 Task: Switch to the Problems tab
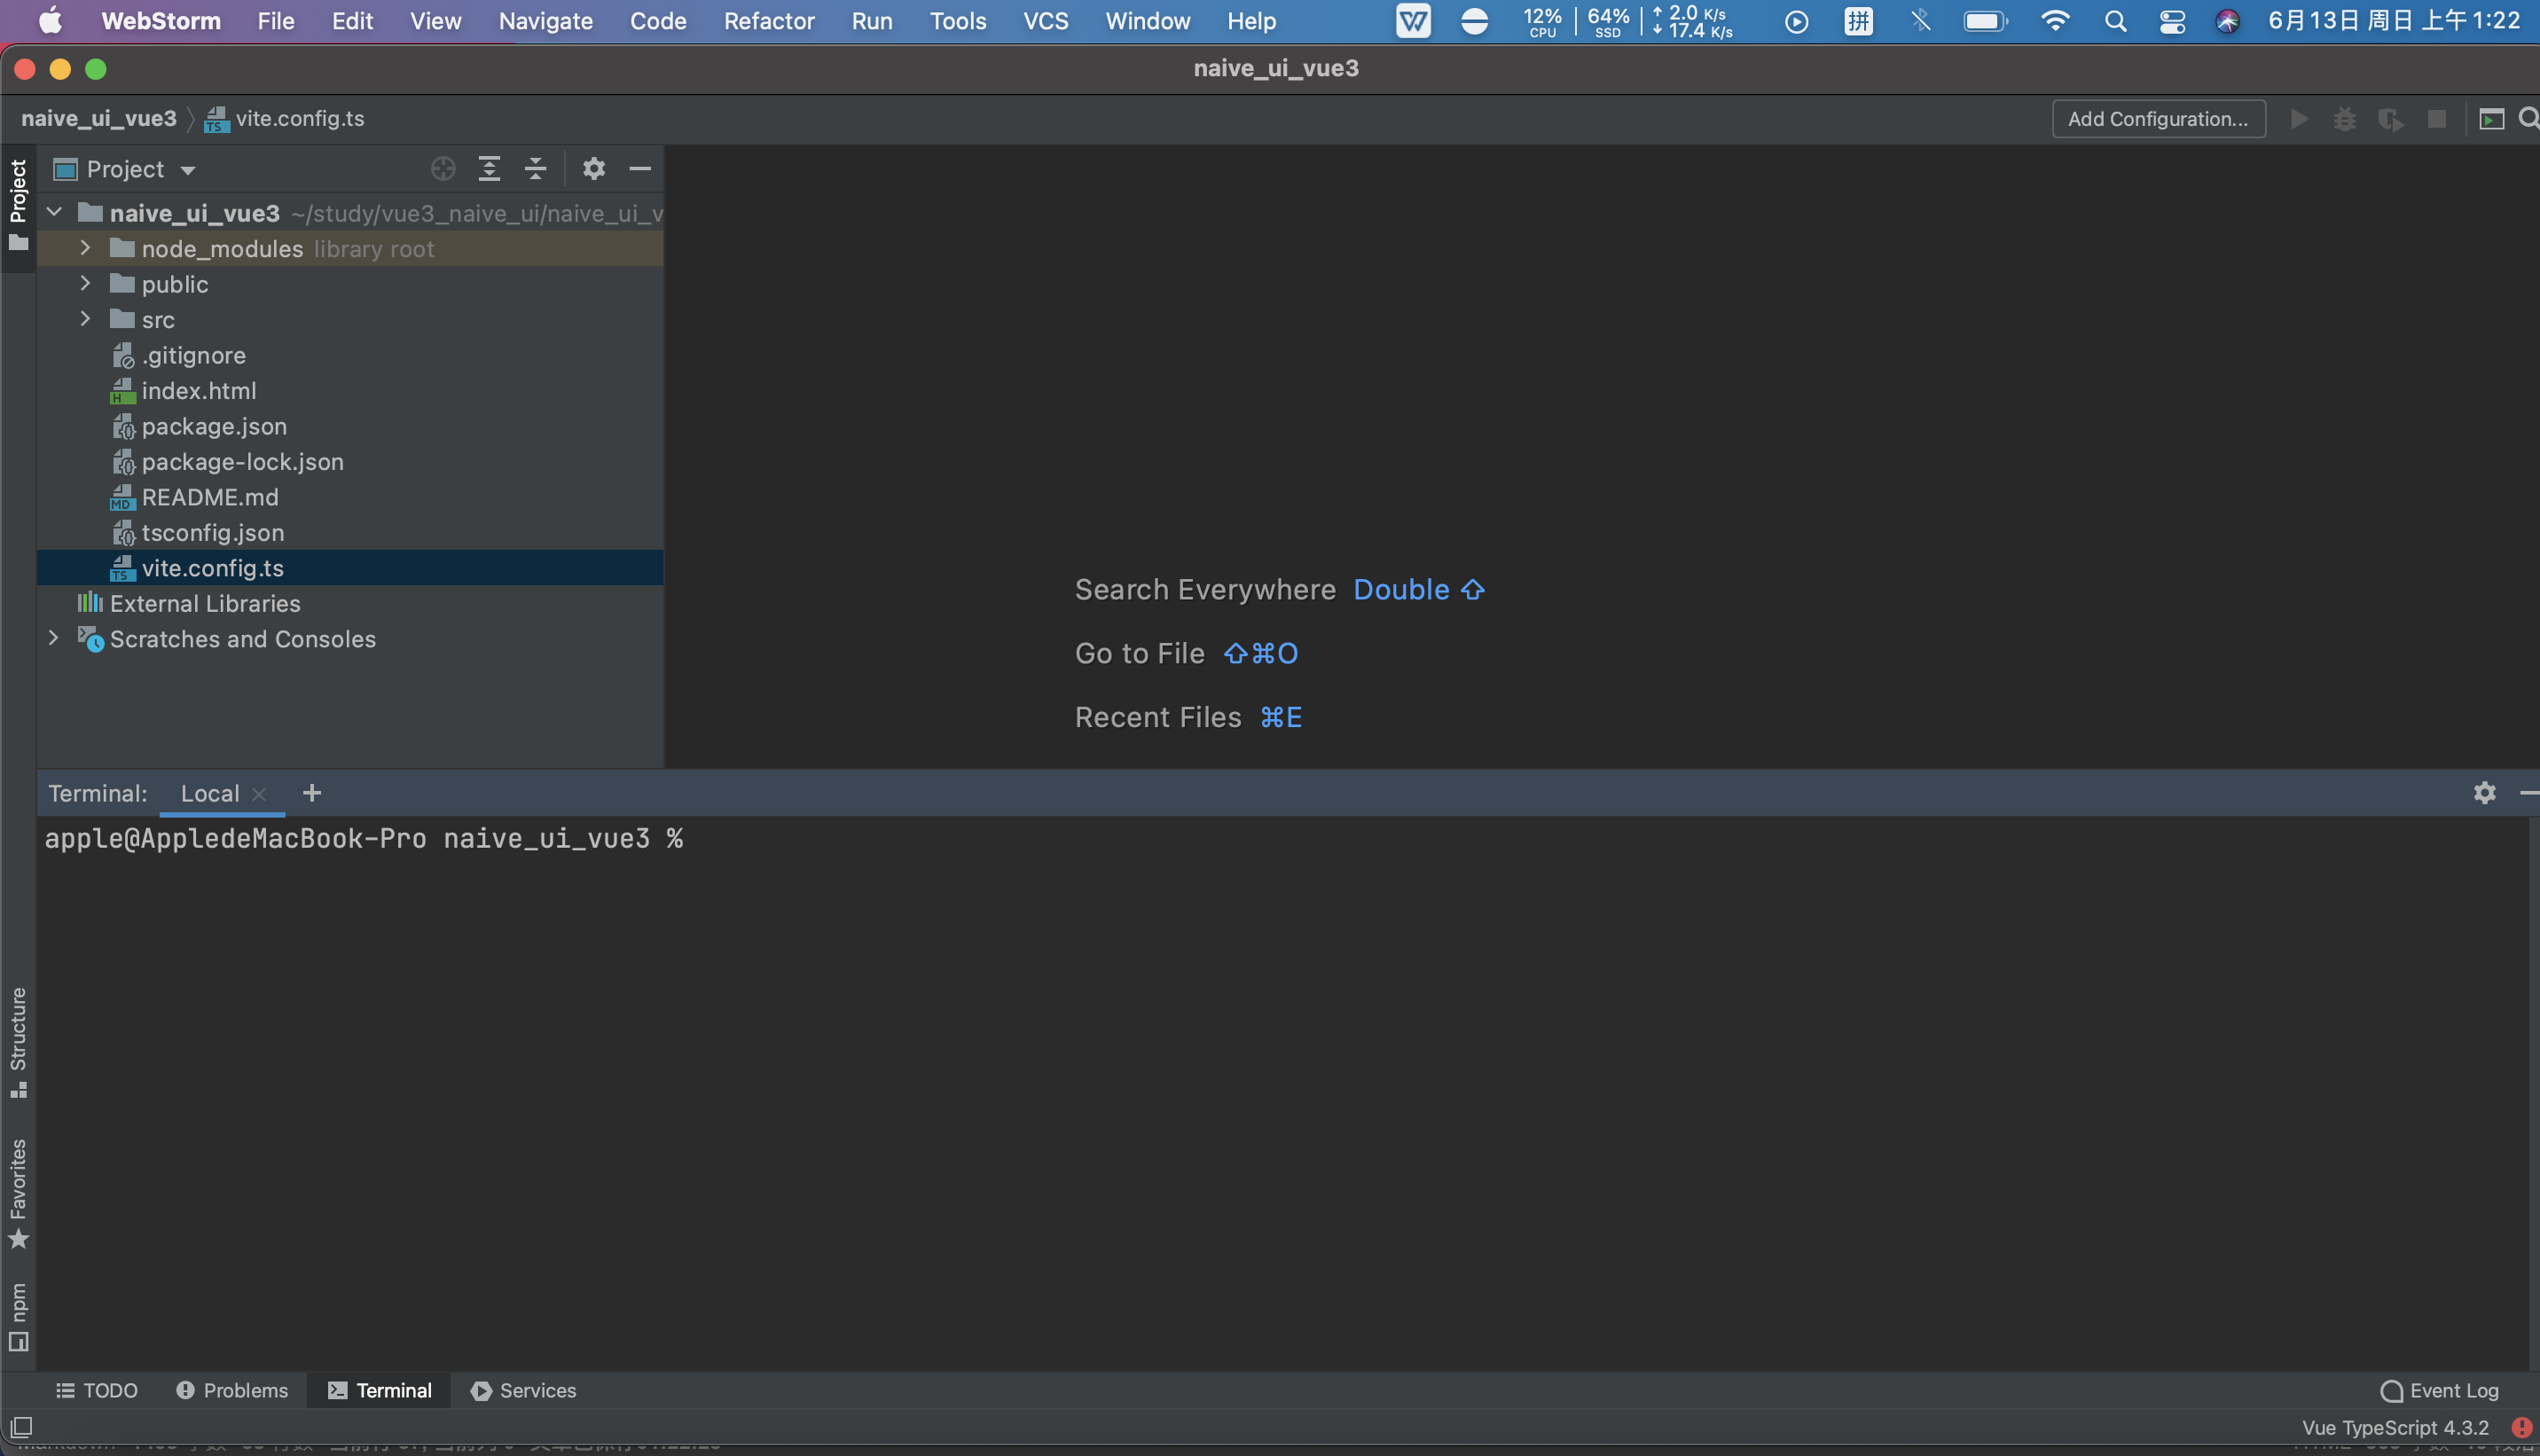point(232,1390)
